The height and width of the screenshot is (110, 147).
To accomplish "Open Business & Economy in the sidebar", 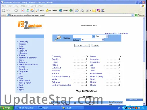I will [x=28, y=58].
